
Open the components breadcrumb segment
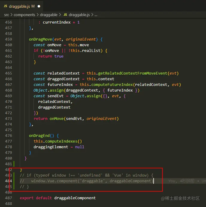(24, 15)
